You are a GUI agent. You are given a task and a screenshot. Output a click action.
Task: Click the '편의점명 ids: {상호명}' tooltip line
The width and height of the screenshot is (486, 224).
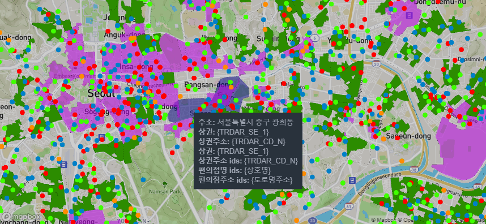pos(235,170)
